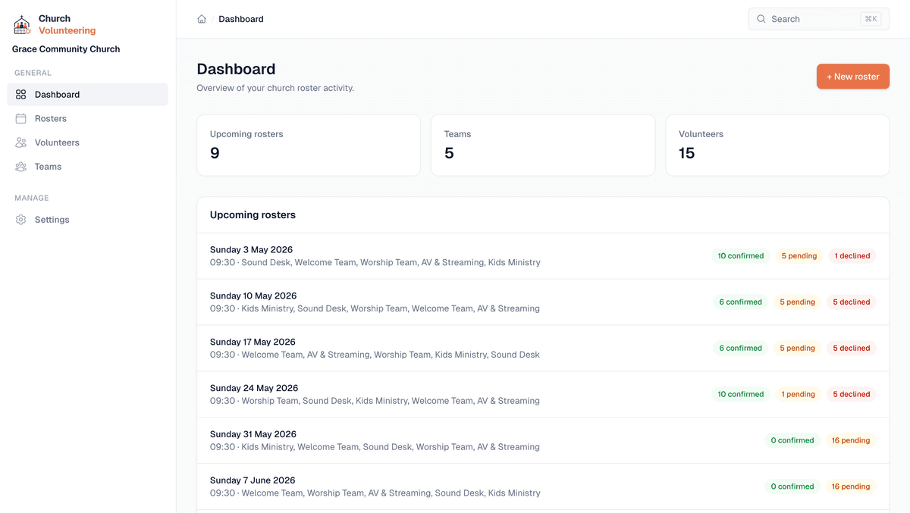Click the overview subtitle under the heading

tap(275, 89)
